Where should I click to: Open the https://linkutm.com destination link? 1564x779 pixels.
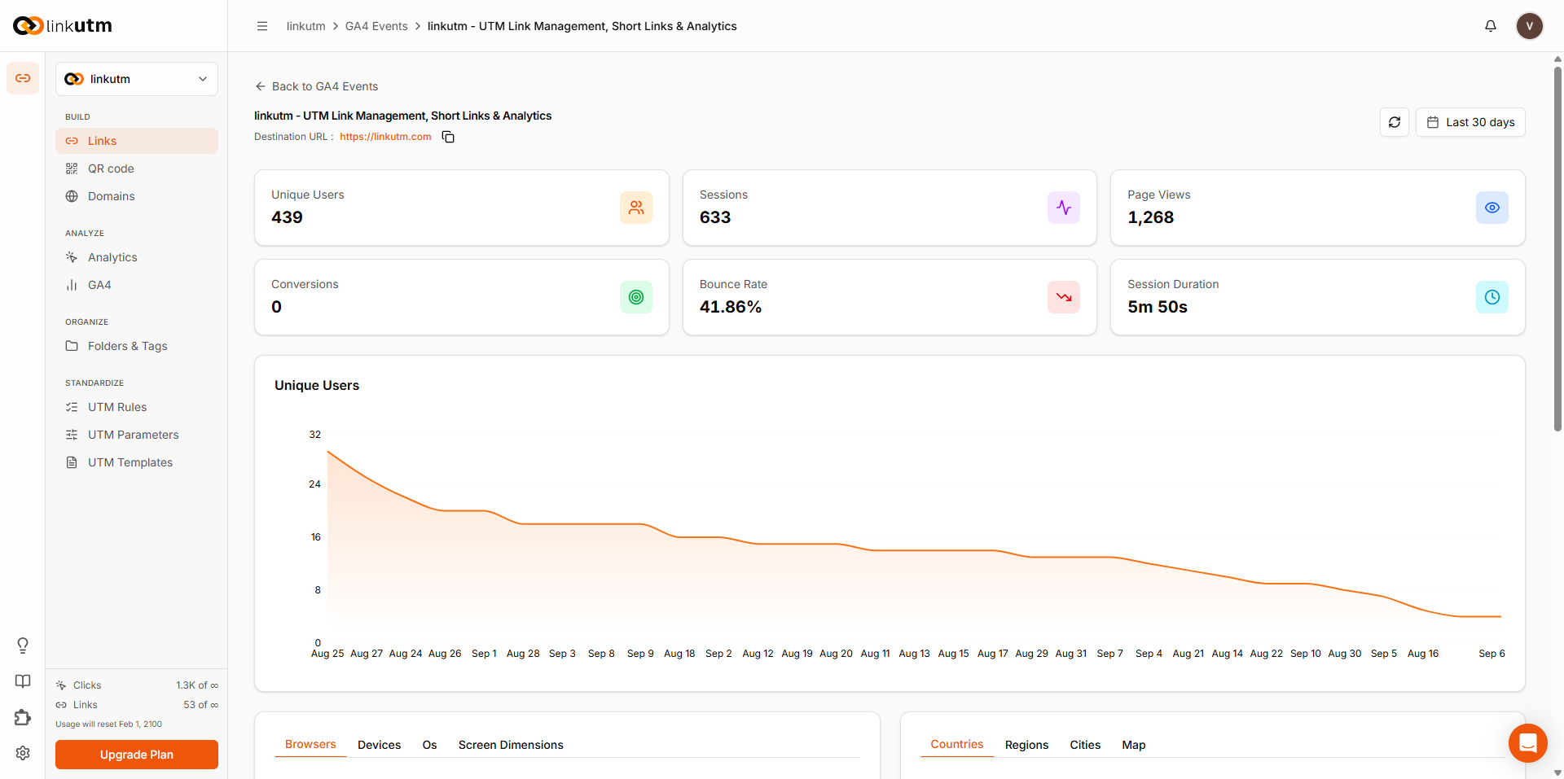coord(385,137)
